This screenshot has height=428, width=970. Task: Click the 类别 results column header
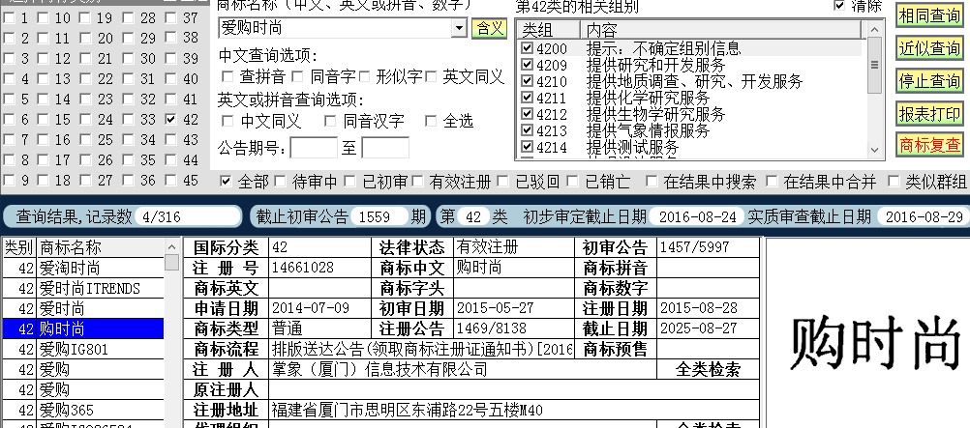pyautogui.click(x=19, y=247)
